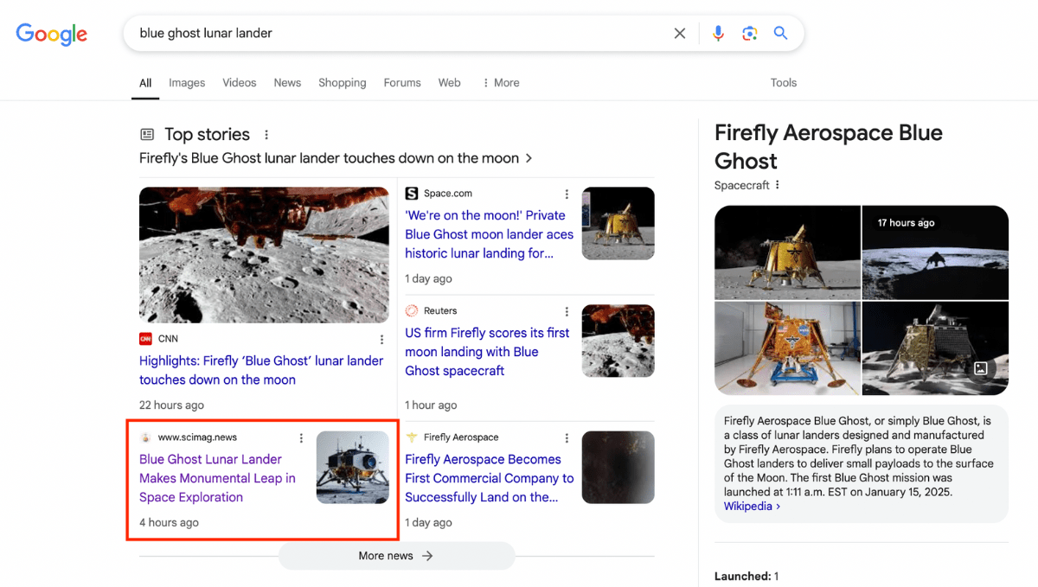
Task: Open options menu for Space.com story
Action: click(567, 194)
